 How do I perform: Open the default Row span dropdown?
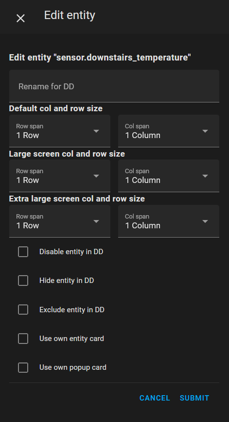(60, 131)
